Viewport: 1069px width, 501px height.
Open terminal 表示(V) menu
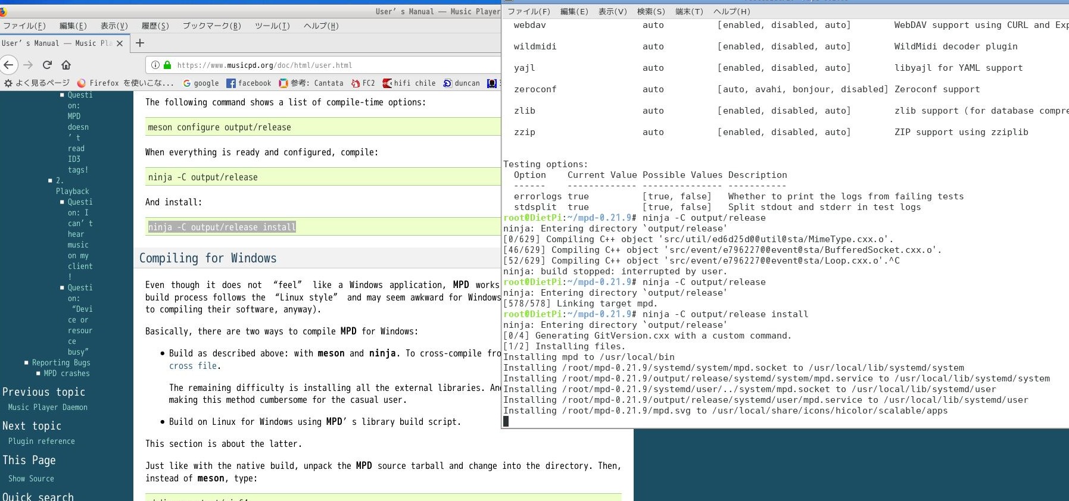613,11
